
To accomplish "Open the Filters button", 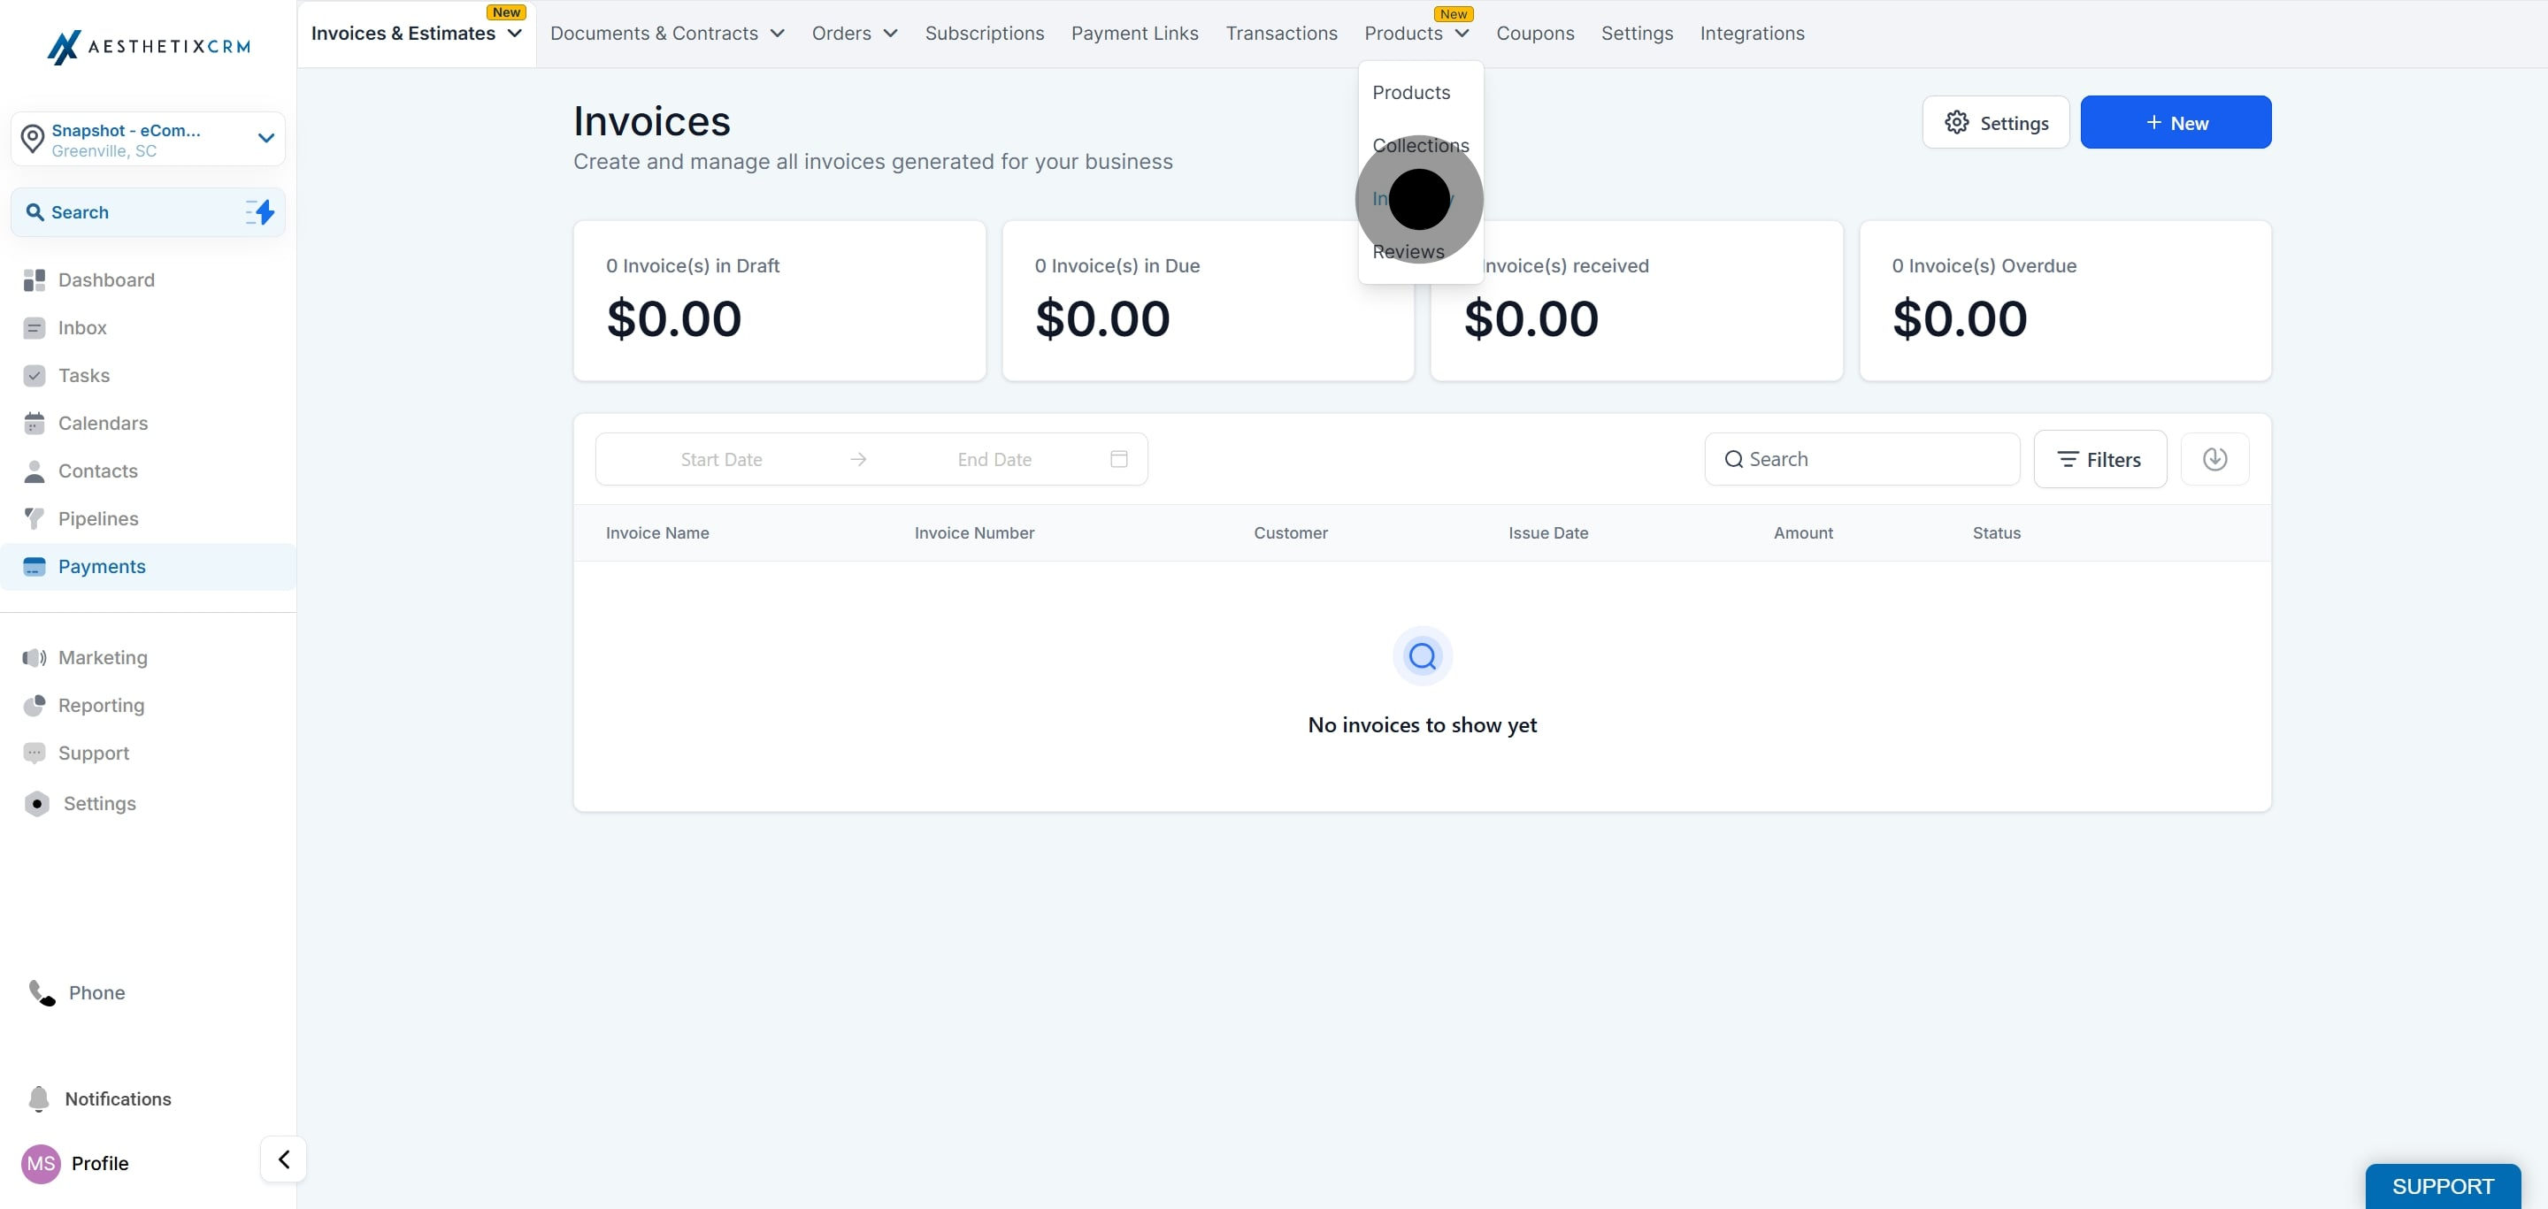I will coord(2099,459).
